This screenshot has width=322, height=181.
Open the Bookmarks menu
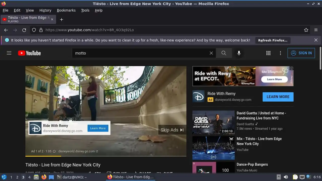pyautogui.click(x=66, y=10)
